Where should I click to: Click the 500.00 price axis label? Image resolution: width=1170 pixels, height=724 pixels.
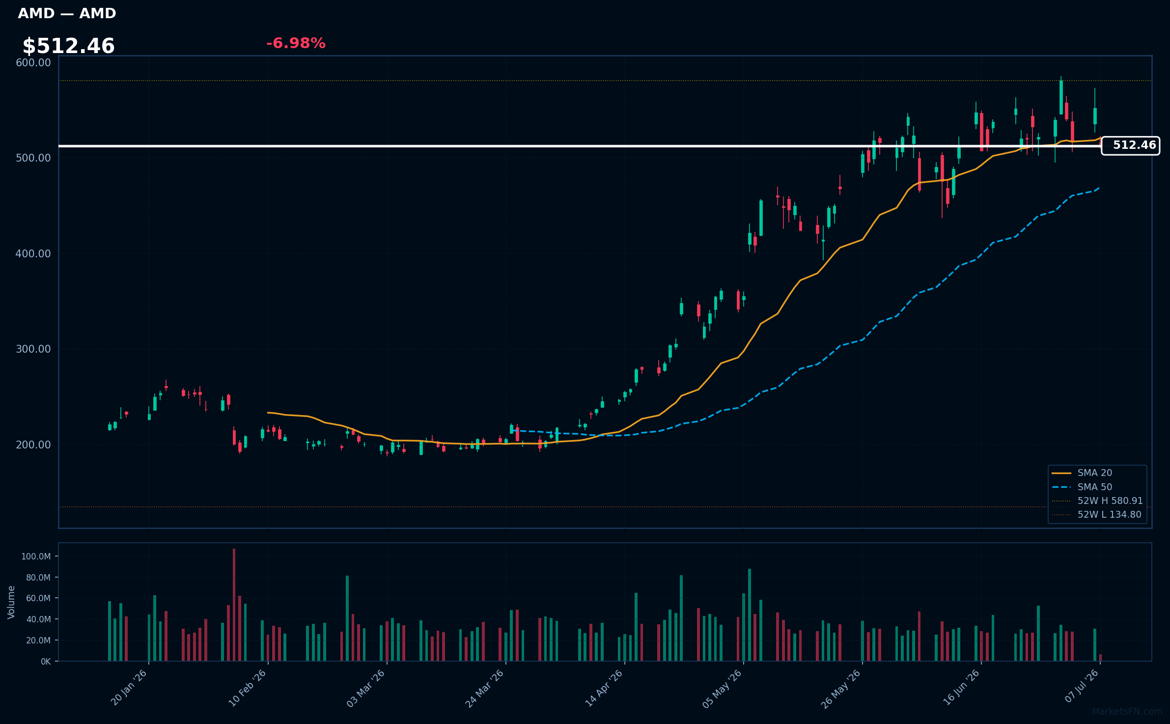(33, 158)
